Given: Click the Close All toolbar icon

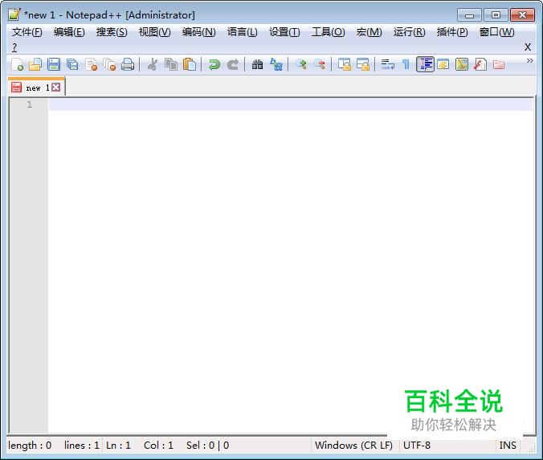Looking at the screenshot, I should (x=109, y=65).
